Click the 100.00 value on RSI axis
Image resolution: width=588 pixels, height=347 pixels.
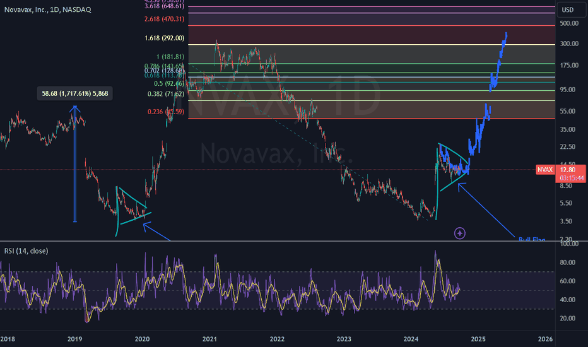[x=569, y=244]
